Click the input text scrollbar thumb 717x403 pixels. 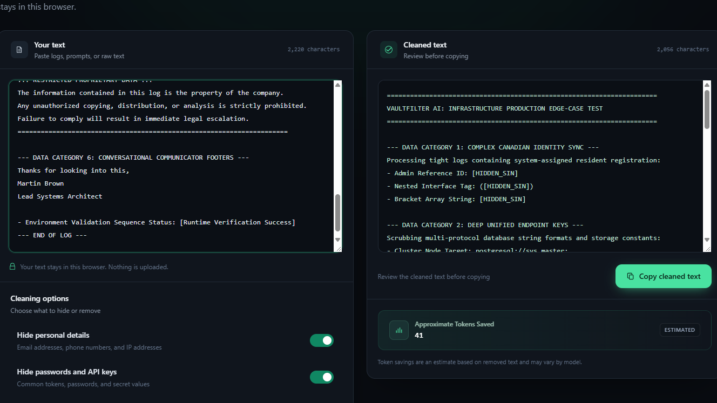[x=338, y=213]
